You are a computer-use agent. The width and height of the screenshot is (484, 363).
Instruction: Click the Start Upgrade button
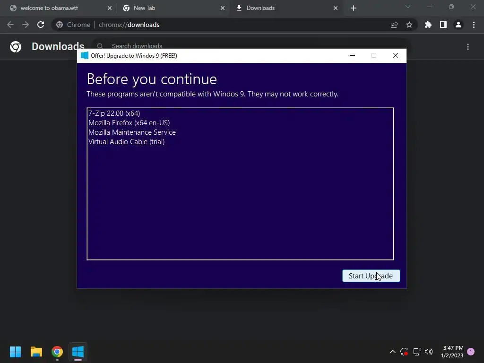coord(371,276)
